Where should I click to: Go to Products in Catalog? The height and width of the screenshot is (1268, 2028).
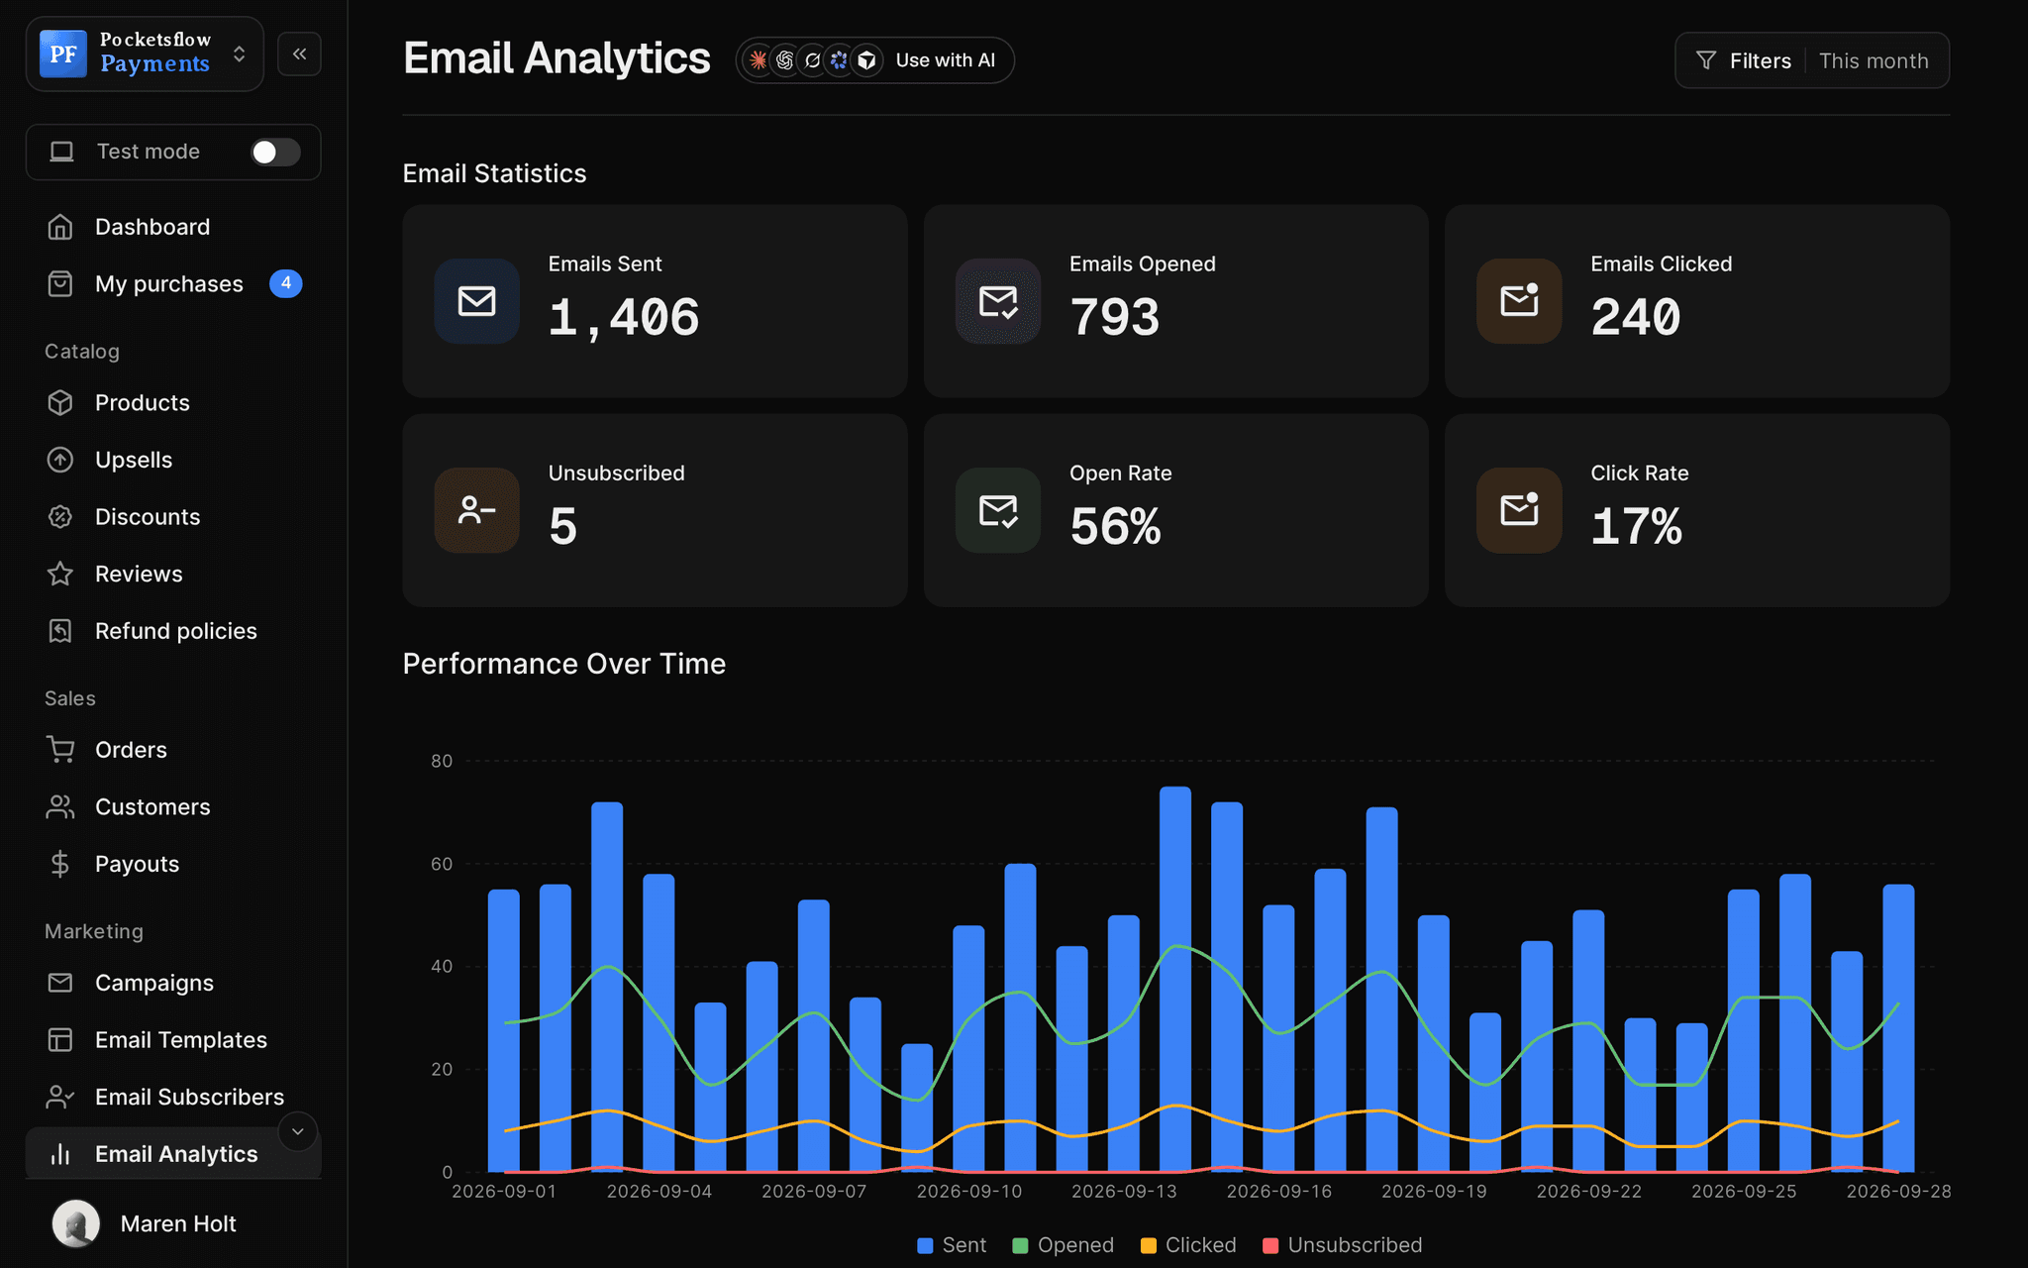[173, 403]
